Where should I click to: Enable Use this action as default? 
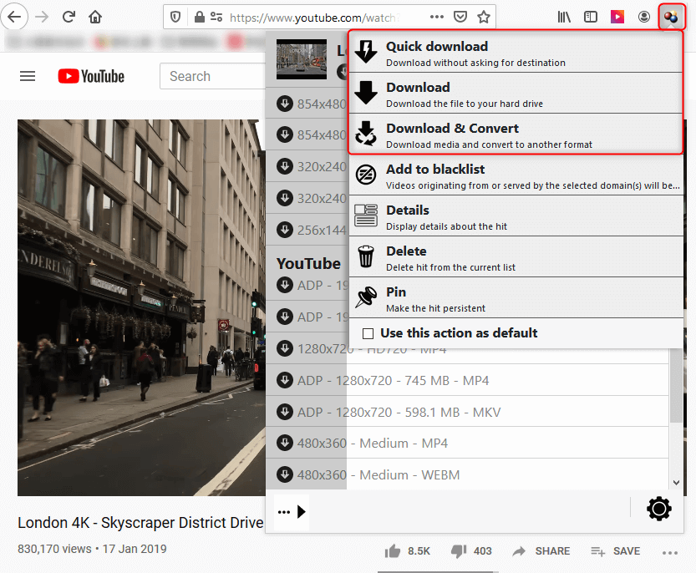[x=368, y=333]
